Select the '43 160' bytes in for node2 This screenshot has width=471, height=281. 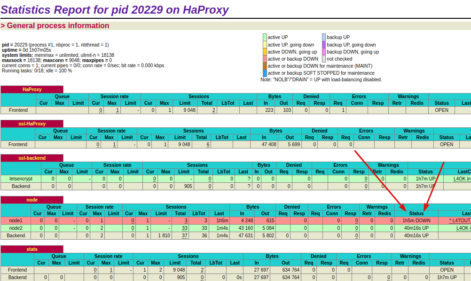(x=246, y=228)
